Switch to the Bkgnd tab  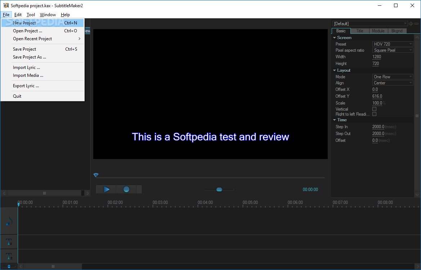pyautogui.click(x=397, y=31)
